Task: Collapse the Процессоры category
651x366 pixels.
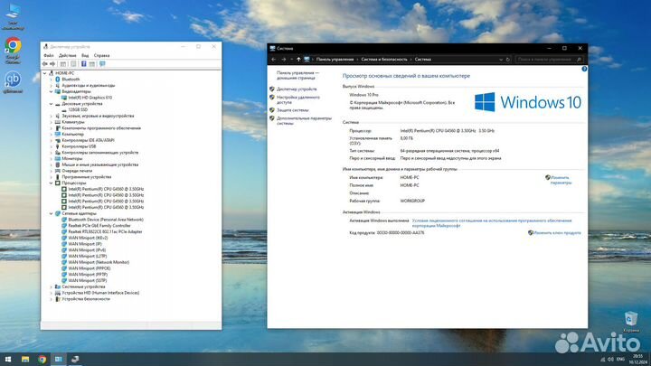Action: [x=52, y=183]
